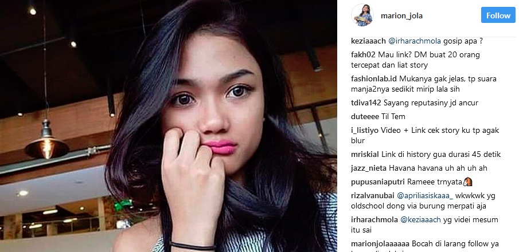Viewport: 519px width, 252px height.
Task: Click the mriskial username
Action: click(365, 155)
